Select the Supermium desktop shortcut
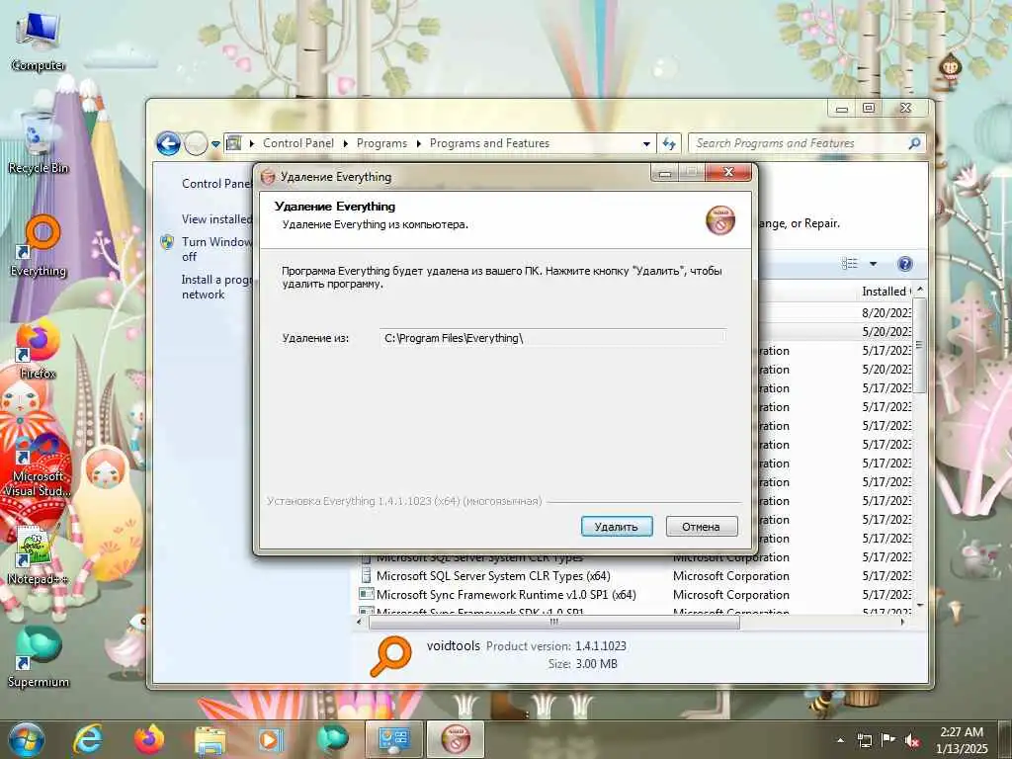 click(38, 656)
